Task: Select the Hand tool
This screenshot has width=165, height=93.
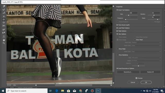Action: point(4,40)
